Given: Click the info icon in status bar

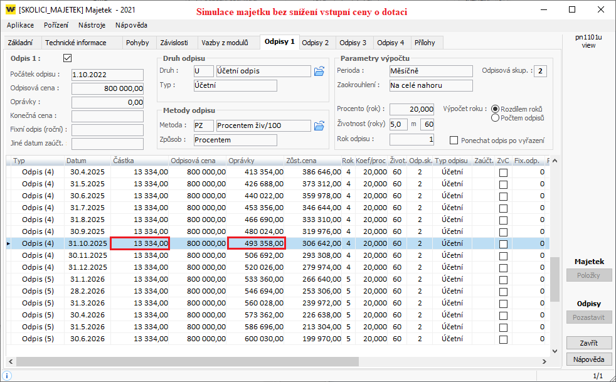Looking at the screenshot, I should (x=8, y=375).
